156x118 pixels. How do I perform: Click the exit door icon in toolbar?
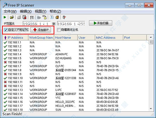pos(64,17)
